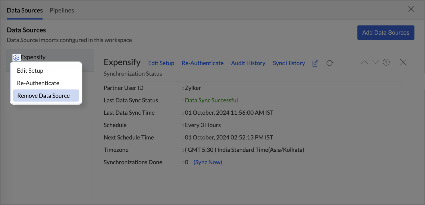This screenshot has width=425, height=205.
Task: Open the help question mark icon
Action: pos(386,62)
